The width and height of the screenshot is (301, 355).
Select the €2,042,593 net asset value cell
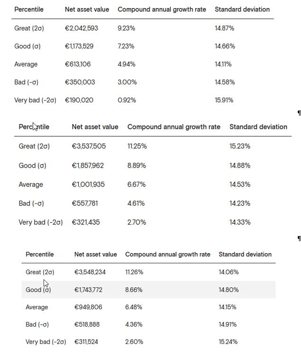point(81,28)
